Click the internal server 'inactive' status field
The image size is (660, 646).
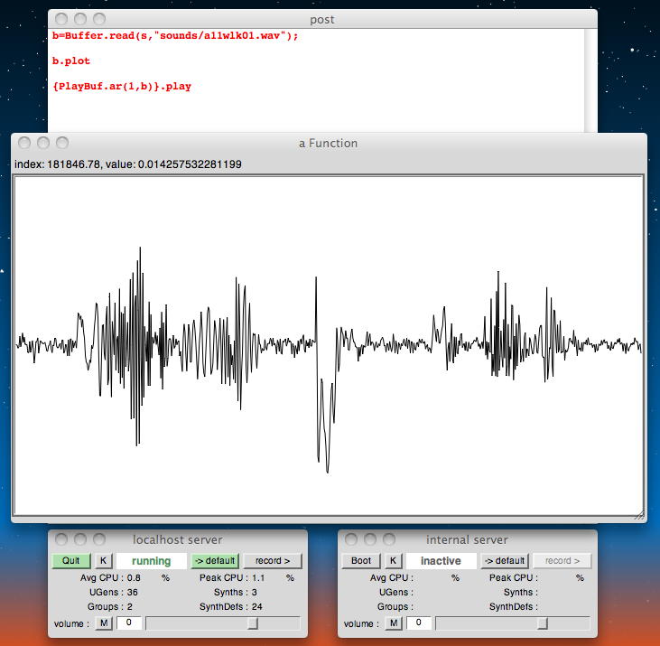pyautogui.click(x=442, y=560)
